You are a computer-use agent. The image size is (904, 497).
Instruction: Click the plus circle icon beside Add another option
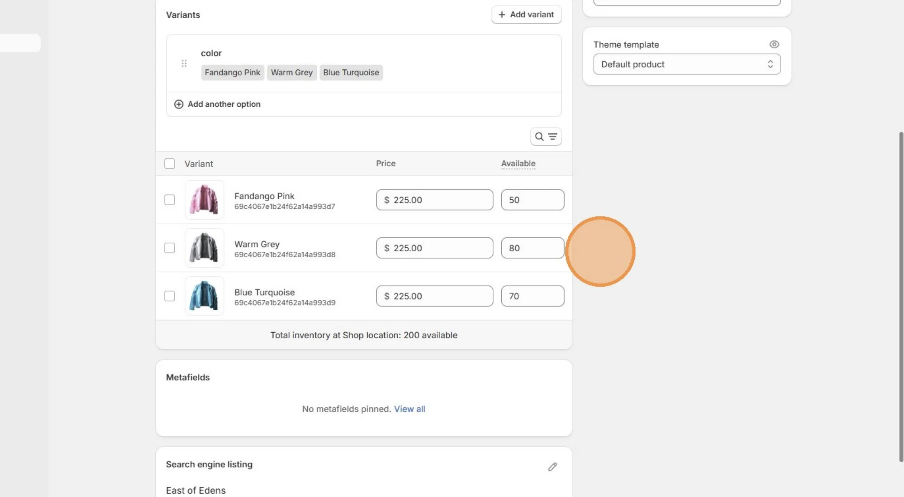point(179,104)
